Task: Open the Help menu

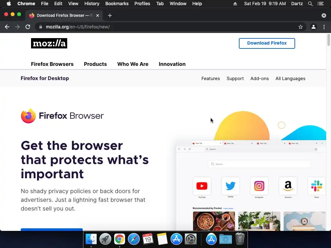Action: tap(197, 4)
